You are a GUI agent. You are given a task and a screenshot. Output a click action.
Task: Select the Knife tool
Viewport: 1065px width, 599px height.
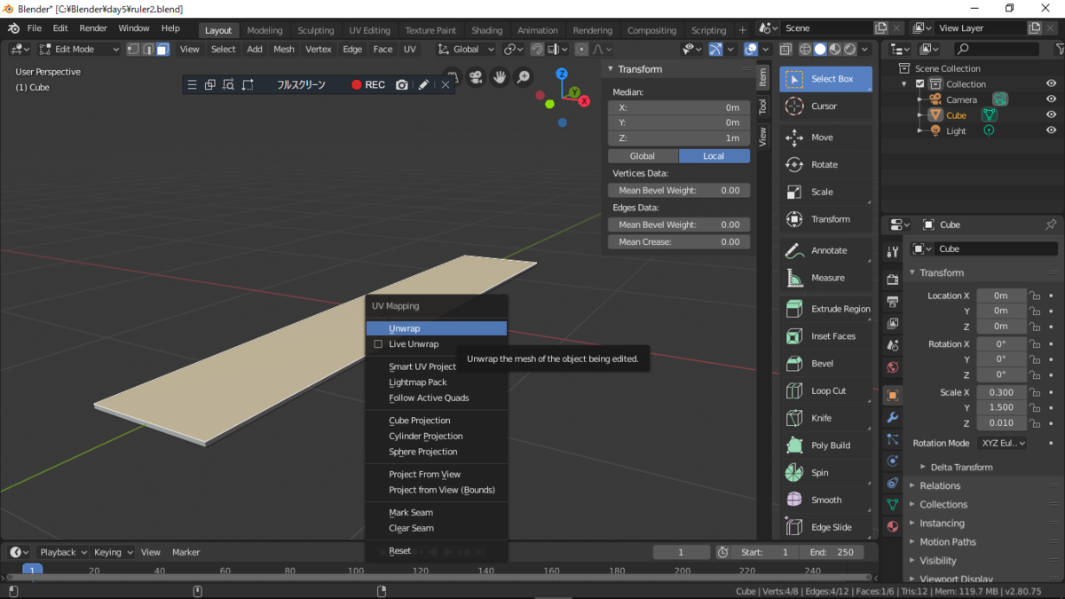click(x=825, y=418)
